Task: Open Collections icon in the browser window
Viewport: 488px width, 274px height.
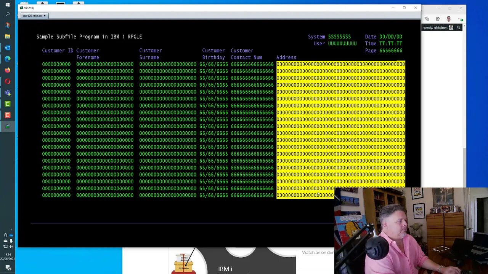Action: point(427,19)
